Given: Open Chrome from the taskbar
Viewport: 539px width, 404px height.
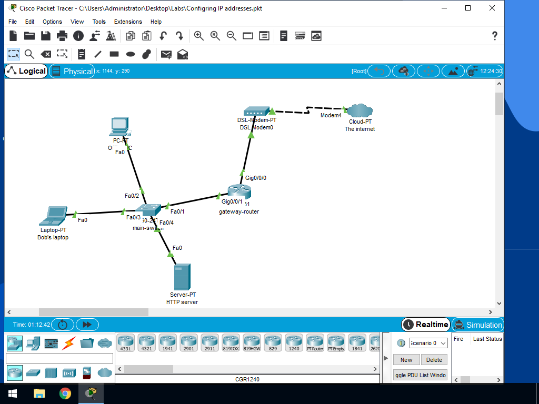Looking at the screenshot, I should 65,393.
